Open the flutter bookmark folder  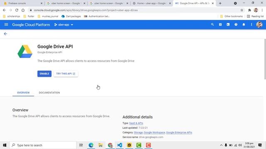click(x=29, y=16)
